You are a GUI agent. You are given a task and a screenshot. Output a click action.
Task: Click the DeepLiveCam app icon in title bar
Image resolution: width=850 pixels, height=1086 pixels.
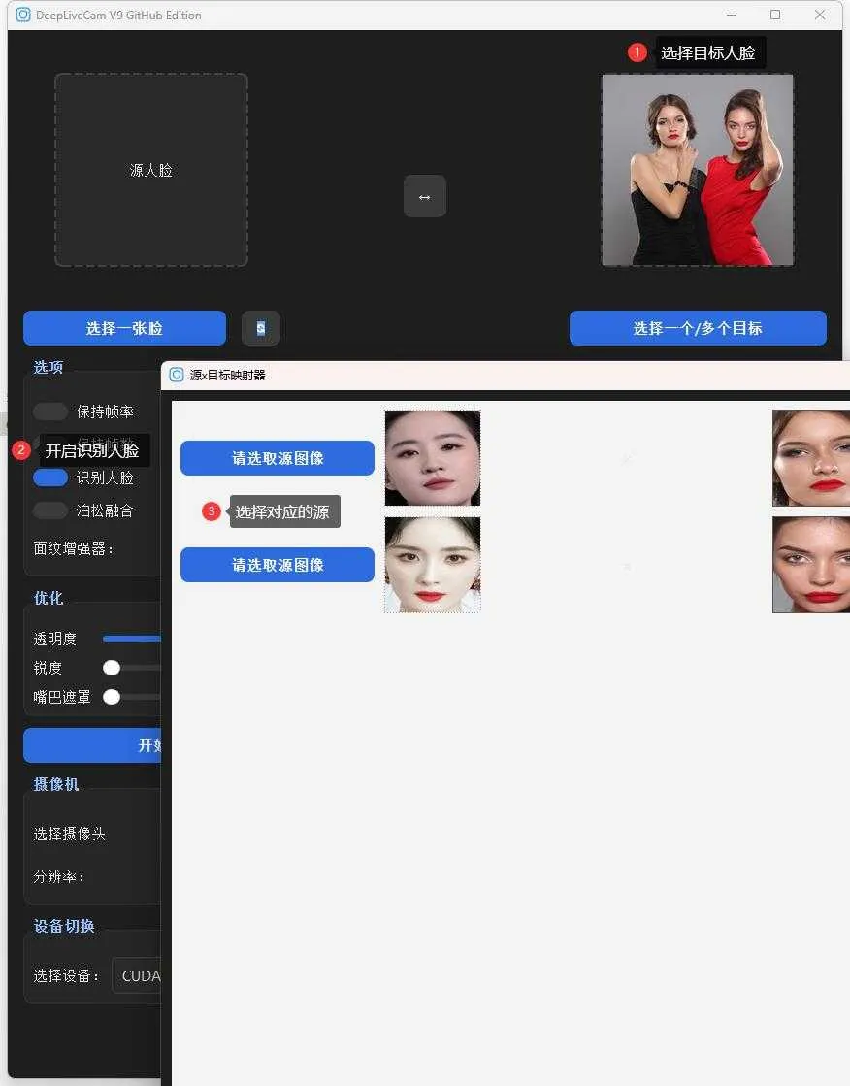[x=23, y=15]
